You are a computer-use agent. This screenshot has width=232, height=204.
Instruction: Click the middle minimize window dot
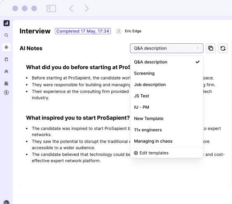[25, 8]
